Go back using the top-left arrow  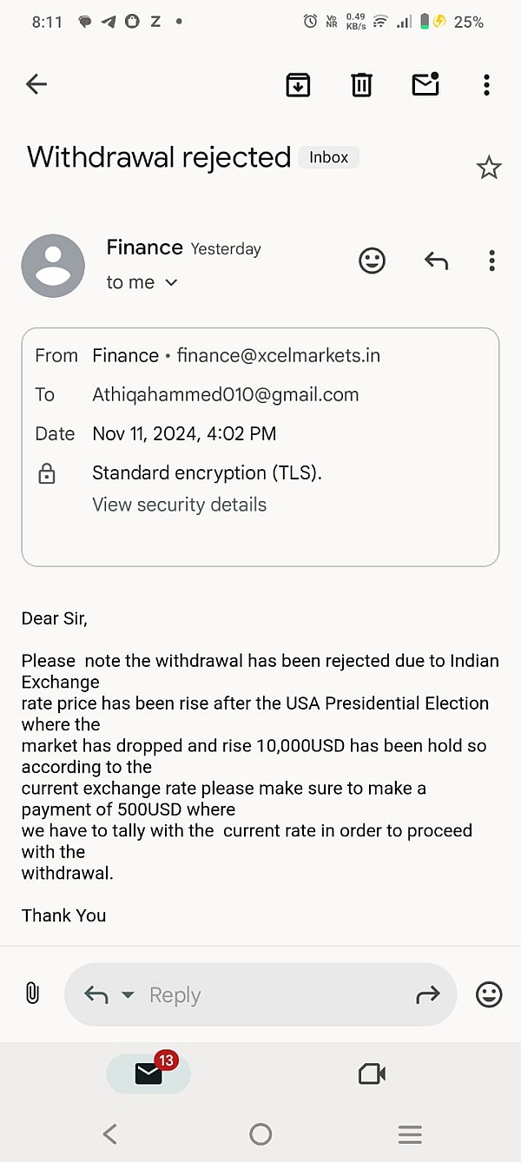click(x=36, y=84)
